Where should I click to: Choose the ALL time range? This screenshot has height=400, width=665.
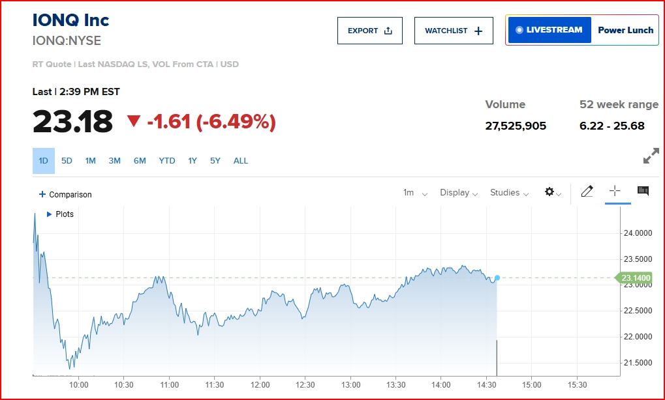tap(240, 161)
